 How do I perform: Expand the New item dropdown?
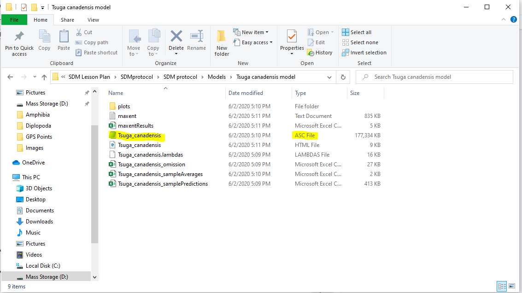click(x=252, y=32)
